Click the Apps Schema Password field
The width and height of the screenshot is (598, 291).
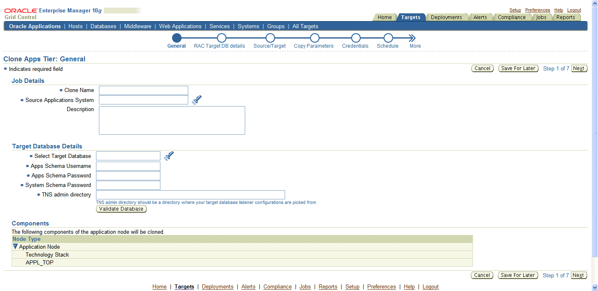click(128, 176)
